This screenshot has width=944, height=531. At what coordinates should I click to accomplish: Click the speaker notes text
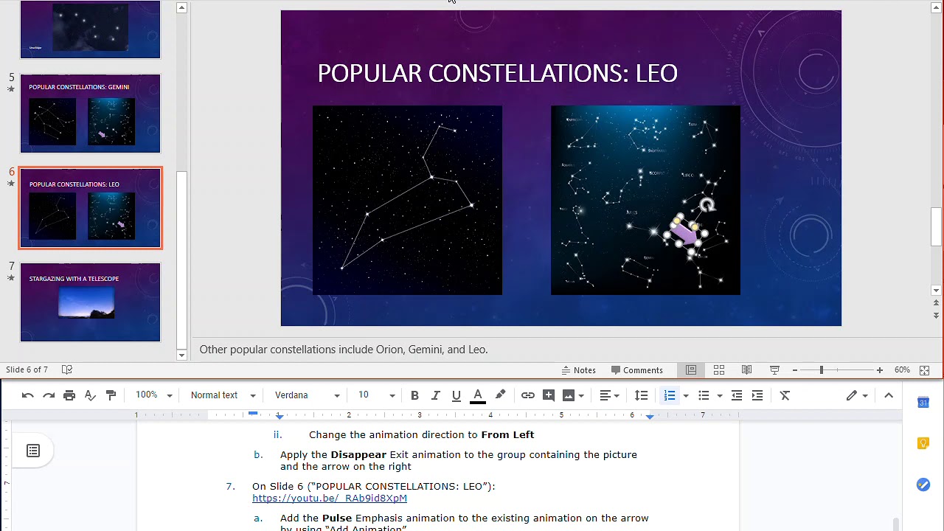(344, 350)
